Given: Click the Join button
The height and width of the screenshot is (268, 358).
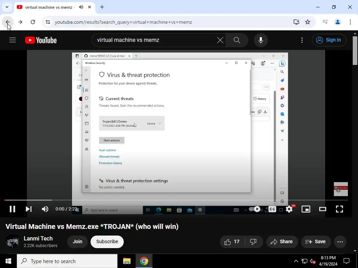Looking at the screenshot, I should click(77, 241).
